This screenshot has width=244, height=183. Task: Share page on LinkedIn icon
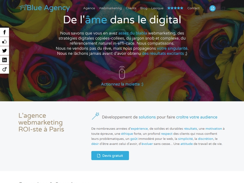pyautogui.click(x=5, y=60)
